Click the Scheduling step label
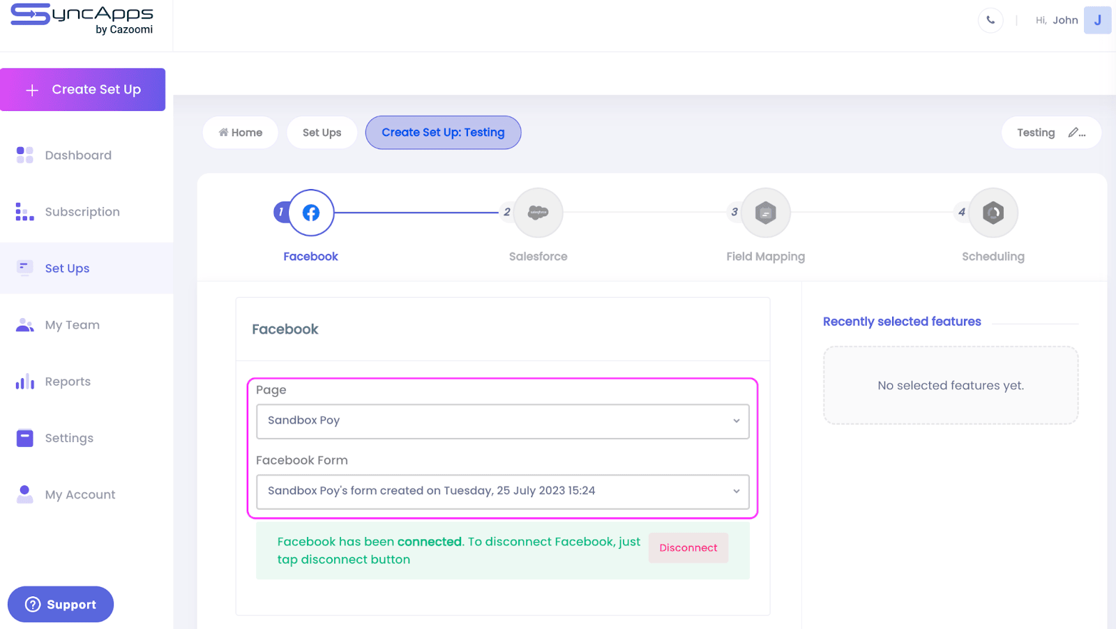Screen dimensions: 1116x629 tap(993, 257)
